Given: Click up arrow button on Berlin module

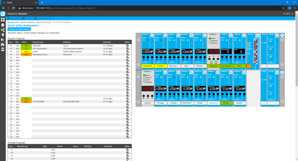Looking at the screenshot, I should point(183,57).
